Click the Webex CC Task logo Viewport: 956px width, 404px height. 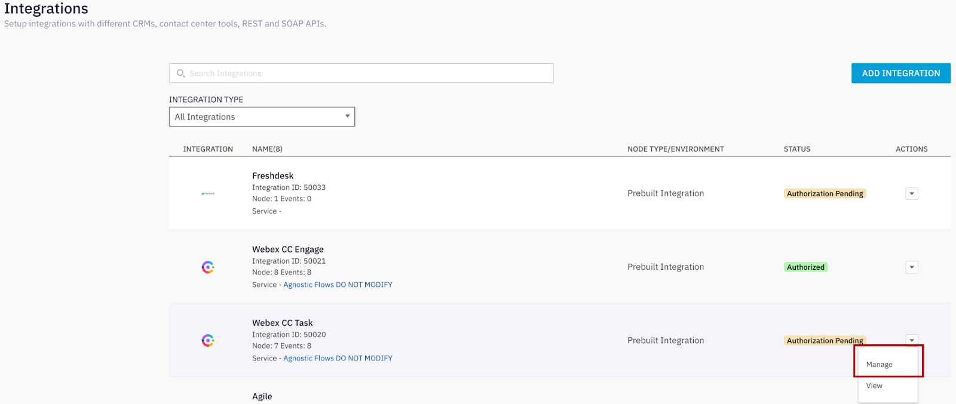(208, 341)
